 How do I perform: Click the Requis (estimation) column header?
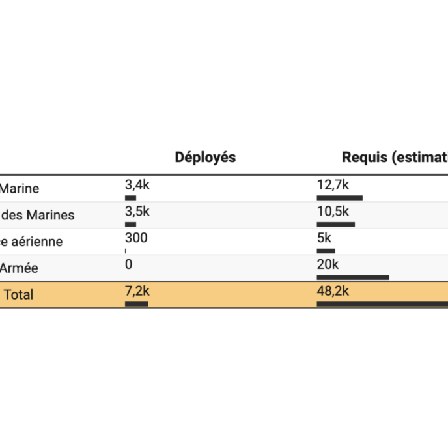coord(395,158)
